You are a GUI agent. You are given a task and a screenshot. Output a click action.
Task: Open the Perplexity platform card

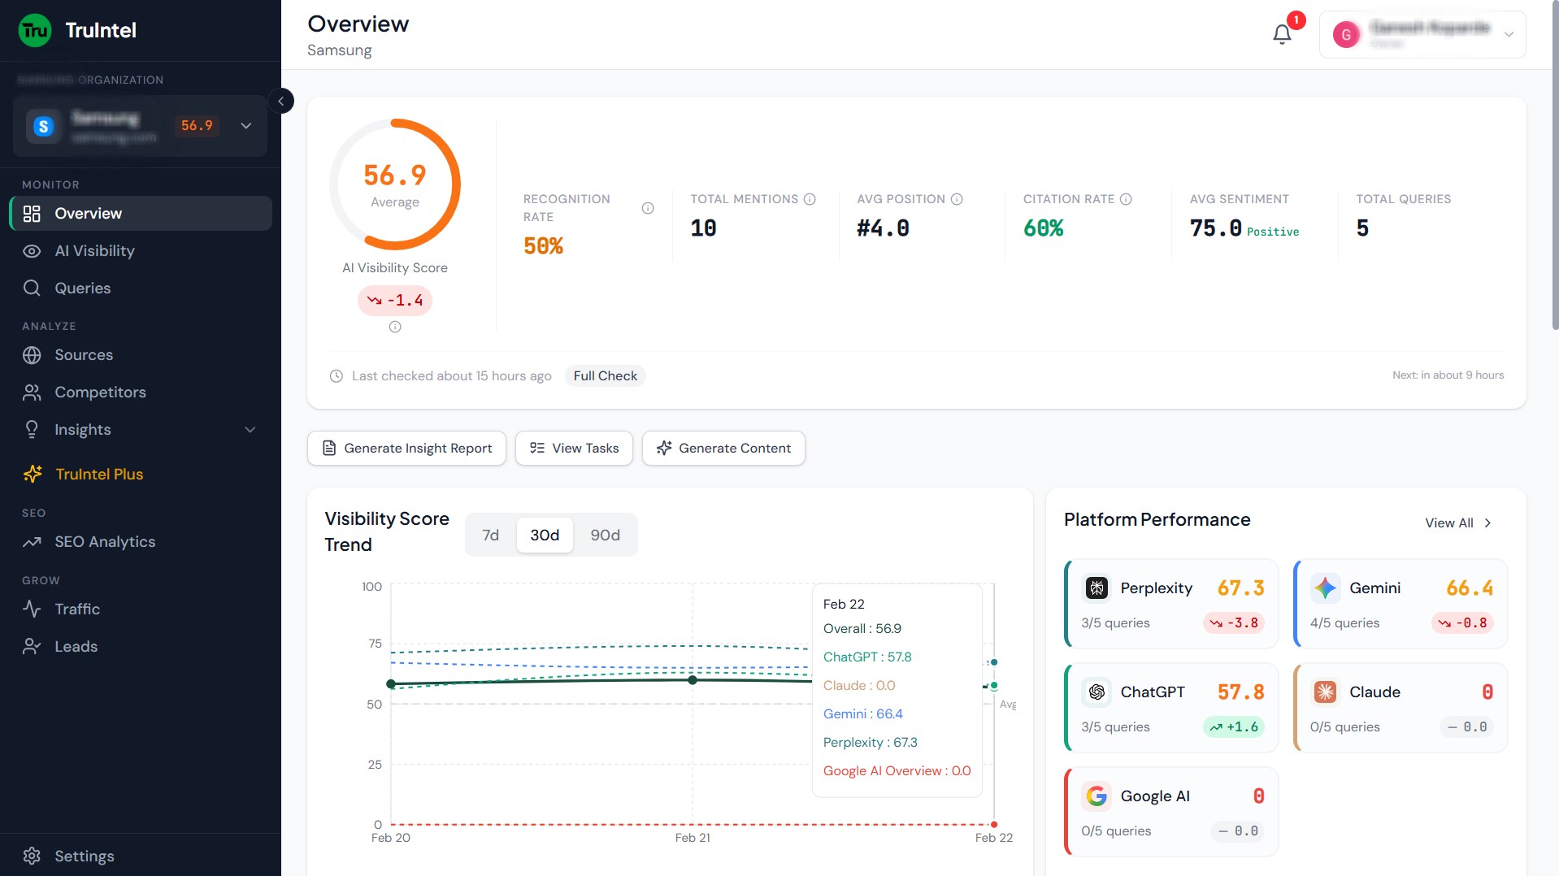1171,604
